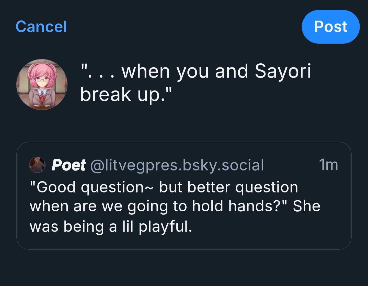
Task: Tap the pink-haired profile avatar
Action: point(42,84)
